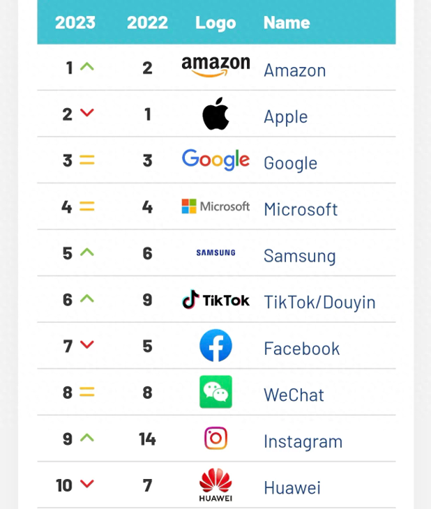Viewport: 431px width, 509px height.
Task: Click the Google logo
Action: pos(215,160)
